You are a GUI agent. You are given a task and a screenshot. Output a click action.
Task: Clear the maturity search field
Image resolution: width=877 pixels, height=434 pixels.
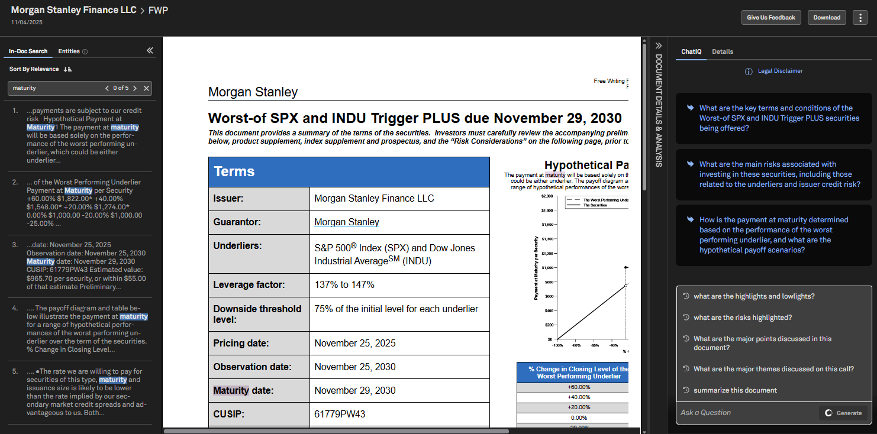click(146, 88)
